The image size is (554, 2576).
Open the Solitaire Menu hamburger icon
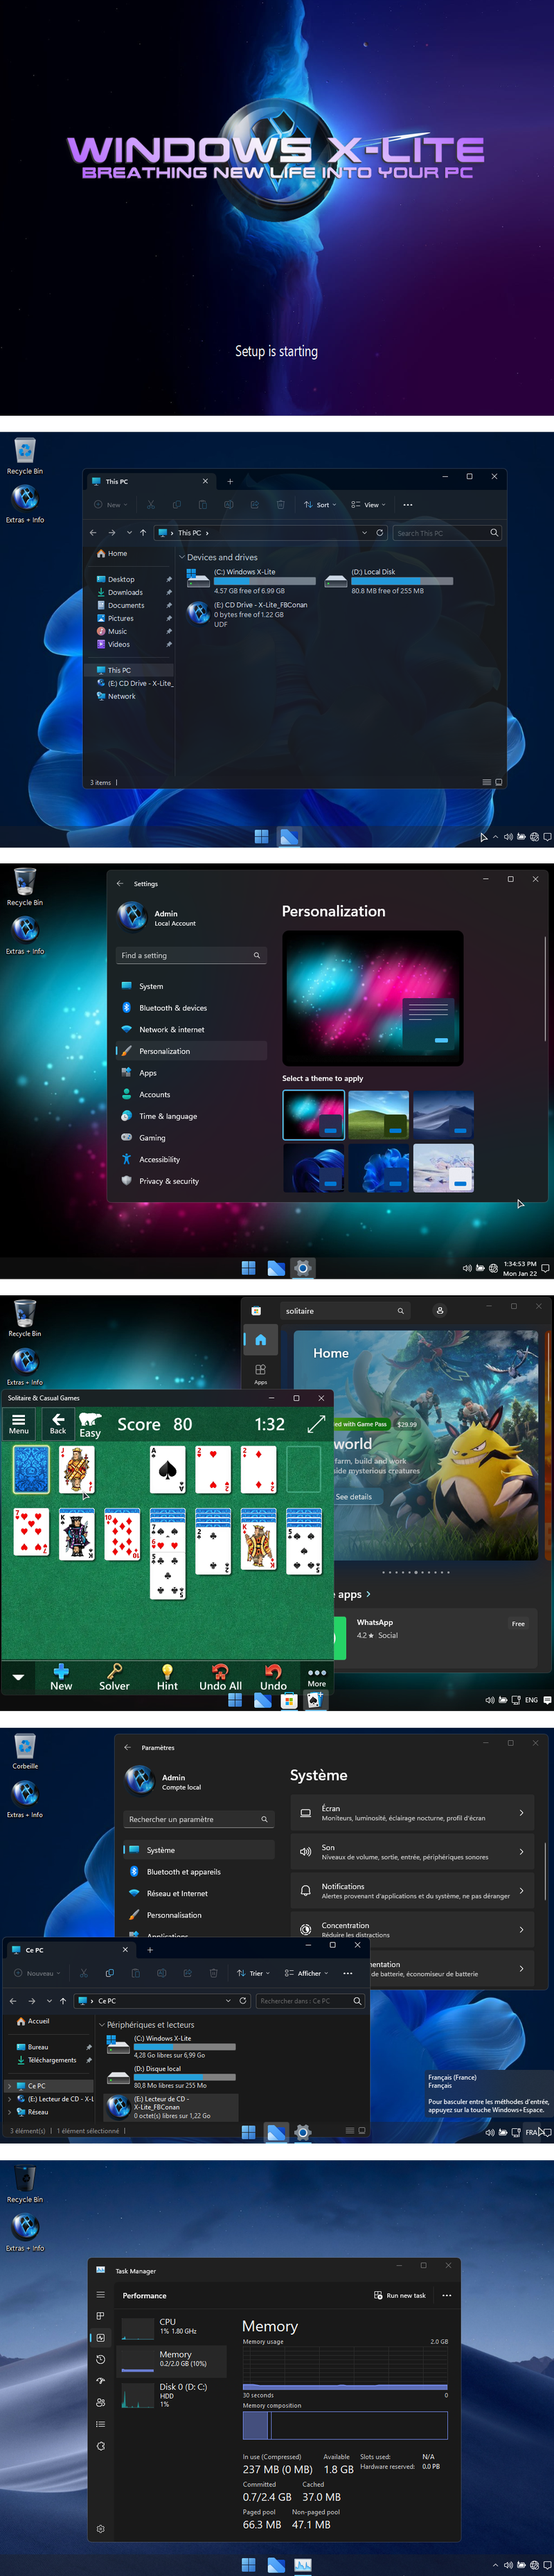[19, 1424]
